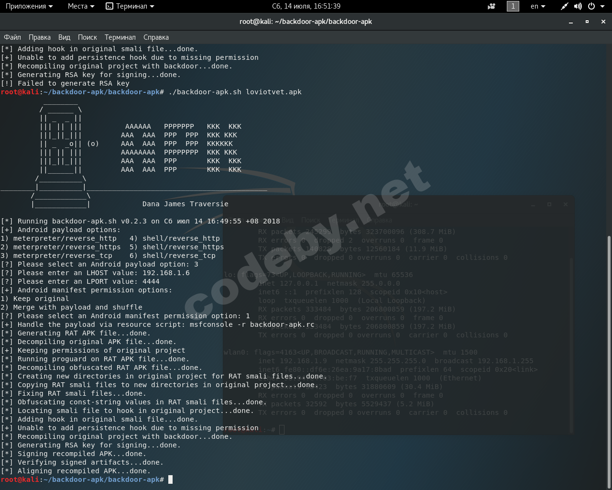This screenshot has height=490, width=612.
Task: Click the terminal cursor at the last prompt
Action: pos(170,479)
